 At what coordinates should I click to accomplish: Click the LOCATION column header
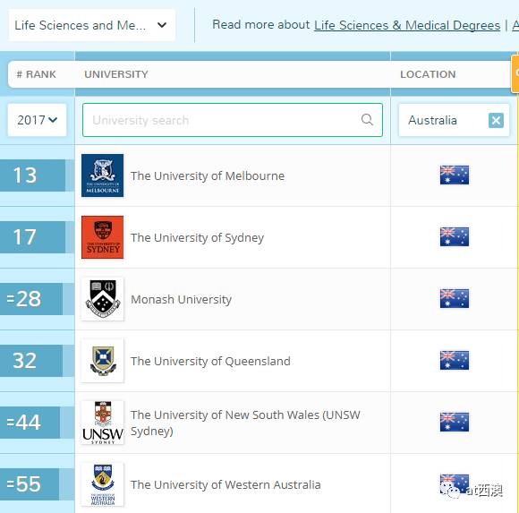pos(428,74)
